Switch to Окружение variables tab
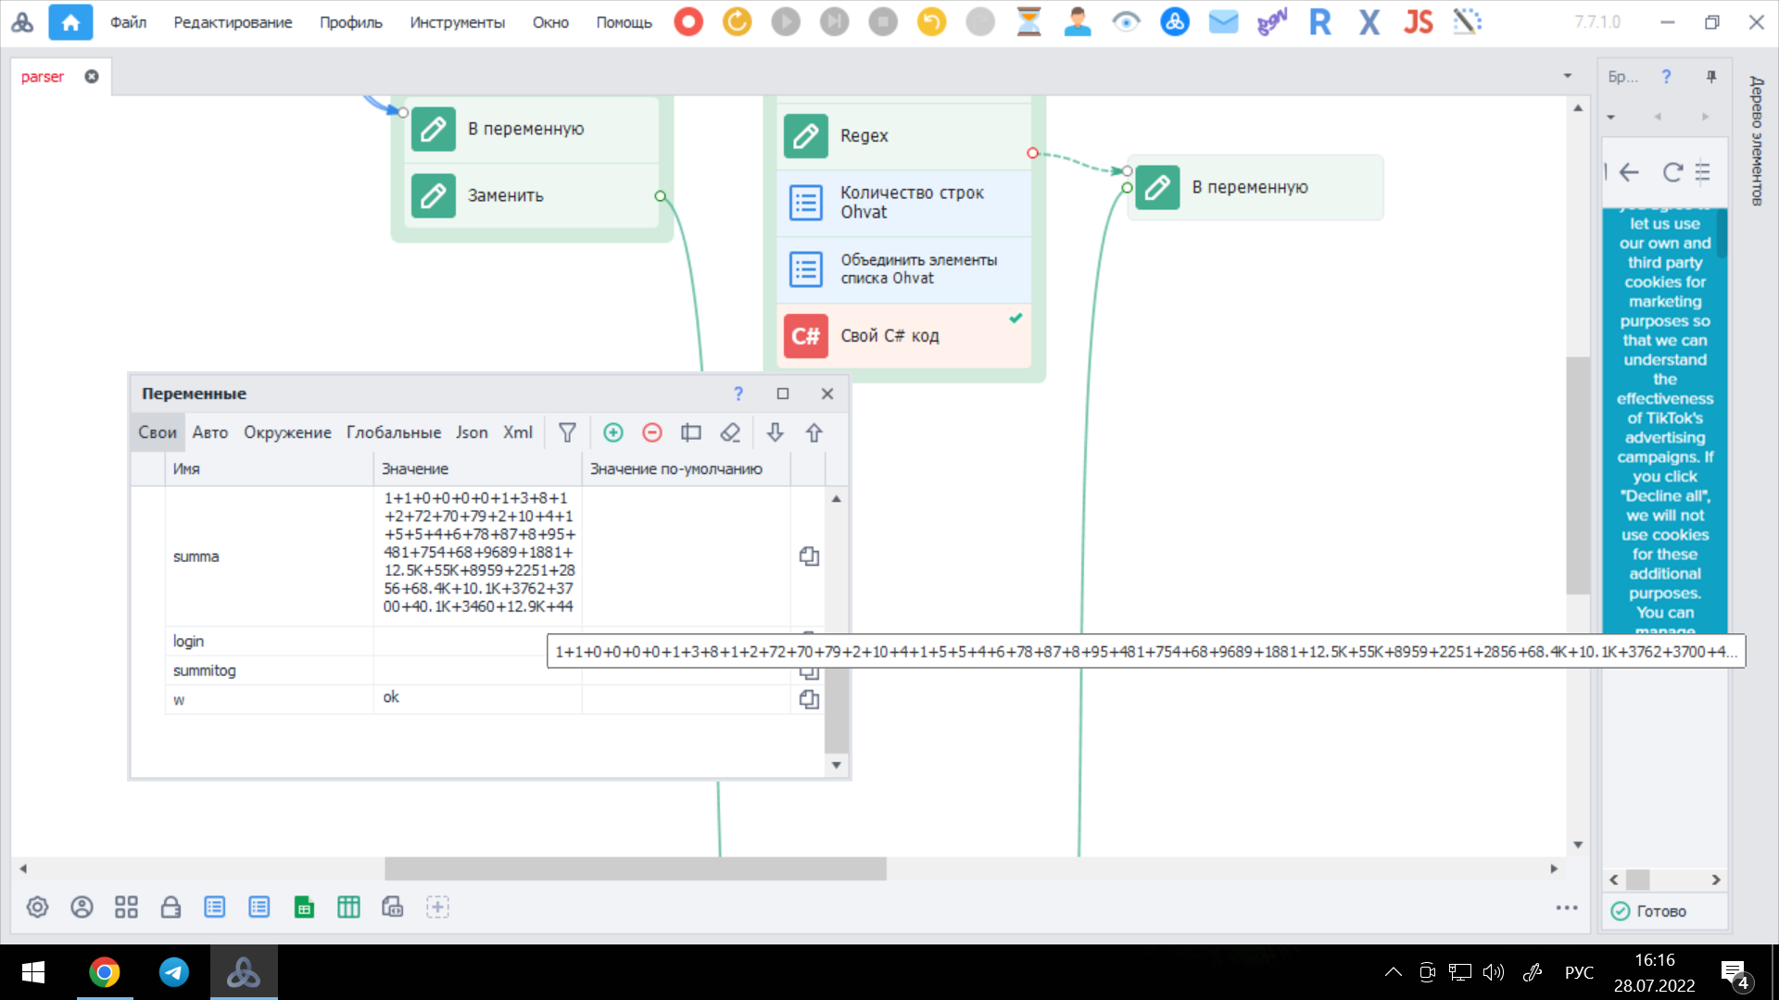 click(x=287, y=432)
